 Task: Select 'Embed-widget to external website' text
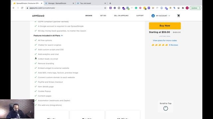point(54,68)
